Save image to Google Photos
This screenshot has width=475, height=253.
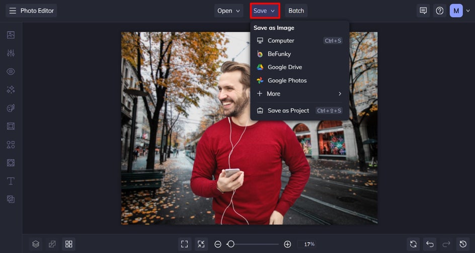pos(299,81)
